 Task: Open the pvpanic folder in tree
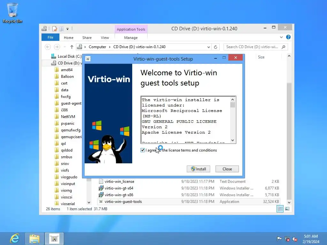pos(68,123)
